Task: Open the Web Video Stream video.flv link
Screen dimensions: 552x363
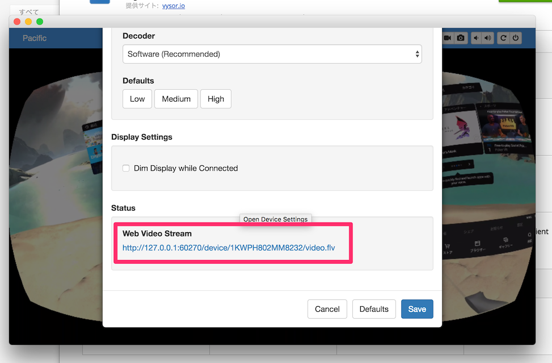Action: [229, 248]
